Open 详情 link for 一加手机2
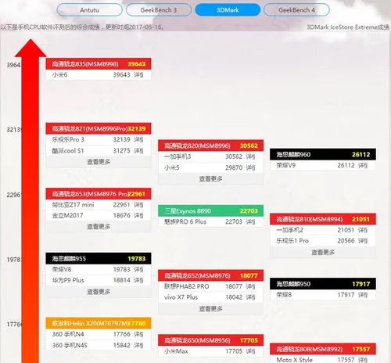 363,230
